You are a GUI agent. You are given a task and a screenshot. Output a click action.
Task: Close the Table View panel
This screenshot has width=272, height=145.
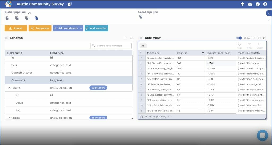pos(264,38)
